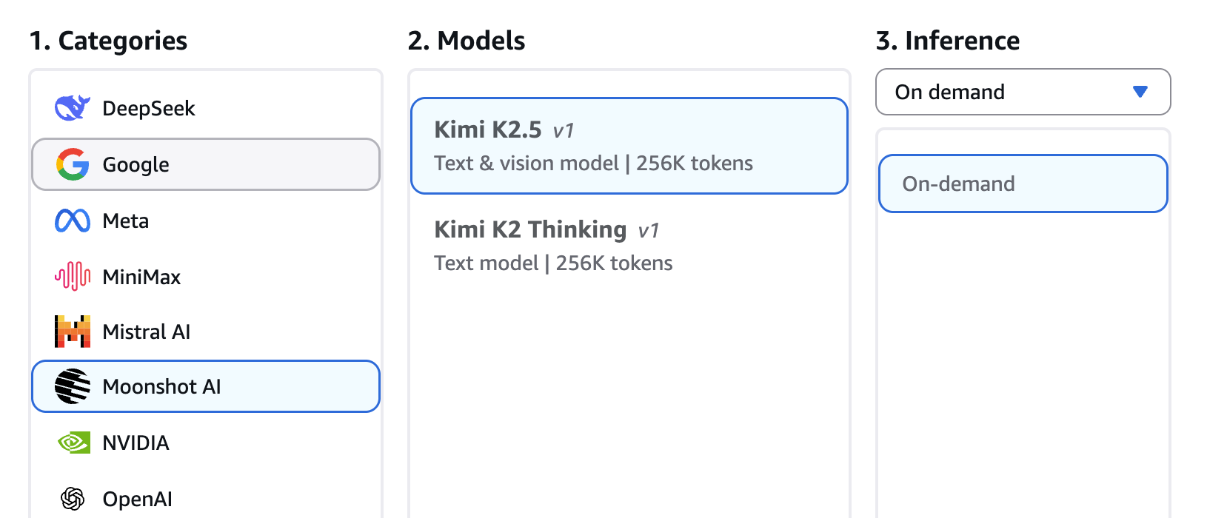Click the DeepSeek whale icon
Viewport: 1207px width, 518px height.
tap(73, 108)
